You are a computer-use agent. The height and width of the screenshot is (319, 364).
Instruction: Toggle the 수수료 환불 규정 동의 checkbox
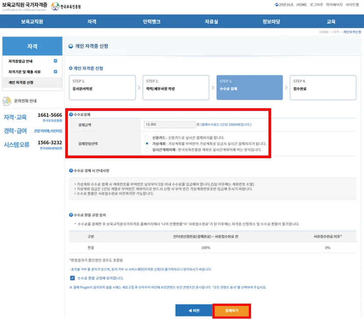click(72, 278)
